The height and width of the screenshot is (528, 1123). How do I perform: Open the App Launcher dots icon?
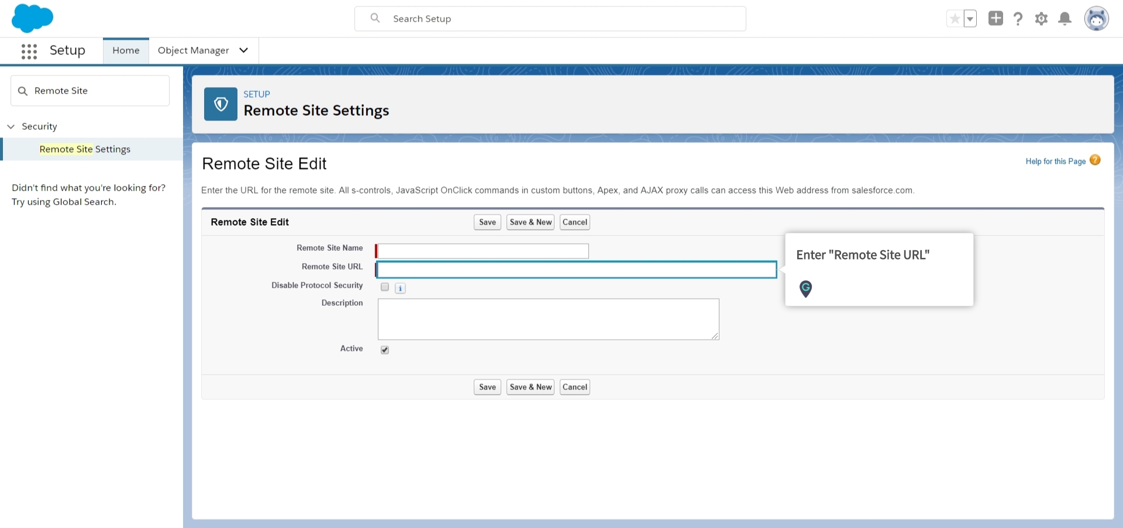click(x=29, y=51)
